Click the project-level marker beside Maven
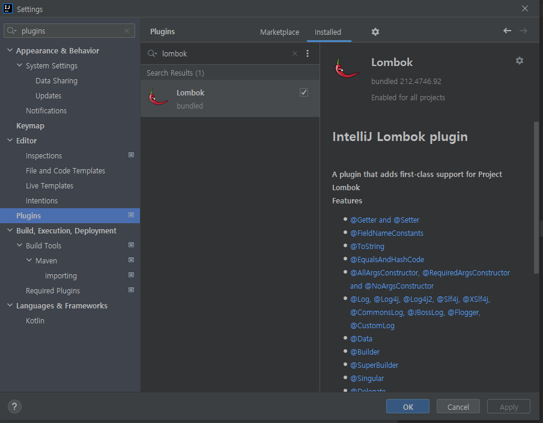 tap(132, 260)
